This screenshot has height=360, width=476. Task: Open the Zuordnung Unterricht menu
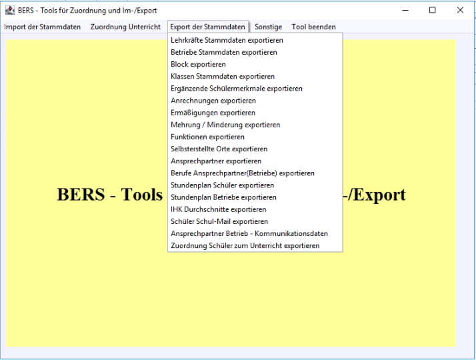click(x=125, y=27)
